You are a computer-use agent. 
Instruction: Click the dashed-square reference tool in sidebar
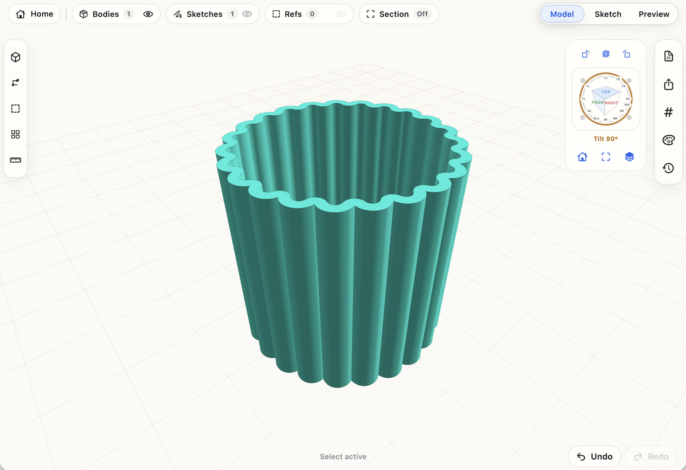click(15, 109)
